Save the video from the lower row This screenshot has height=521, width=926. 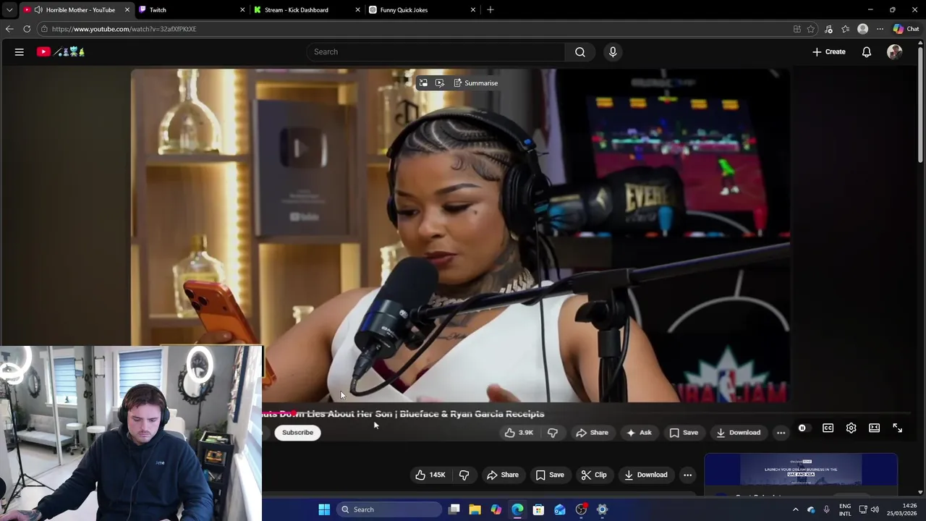(x=549, y=475)
